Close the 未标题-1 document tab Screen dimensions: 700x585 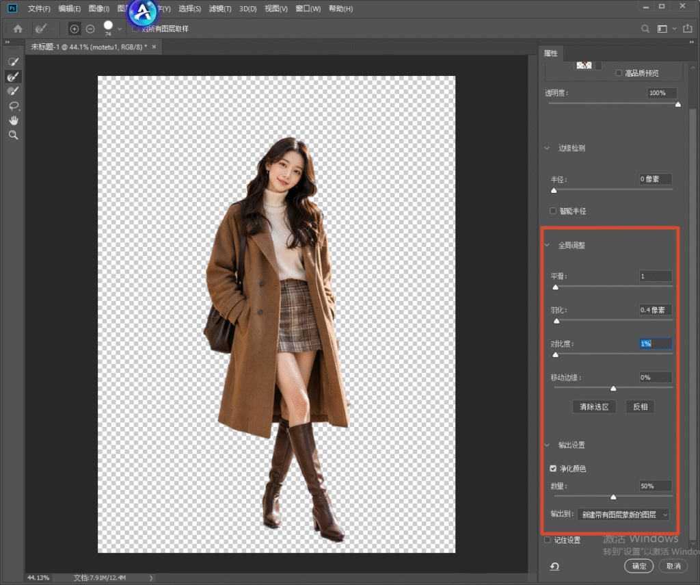click(x=154, y=47)
